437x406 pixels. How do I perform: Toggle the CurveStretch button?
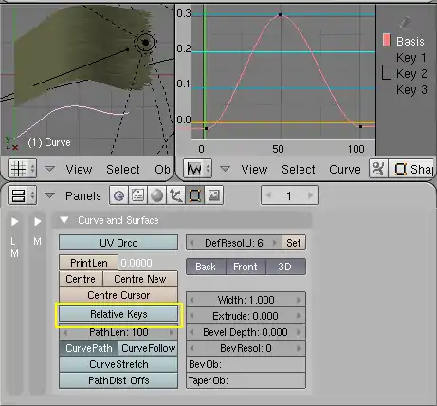(x=118, y=364)
